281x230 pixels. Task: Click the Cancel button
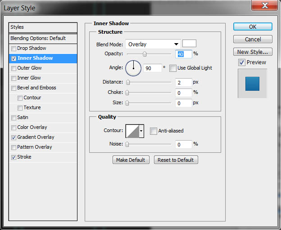point(253,39)
